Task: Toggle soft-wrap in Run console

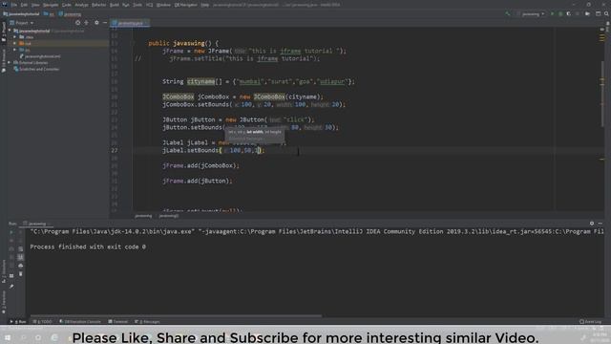Action: coord(21,248)
